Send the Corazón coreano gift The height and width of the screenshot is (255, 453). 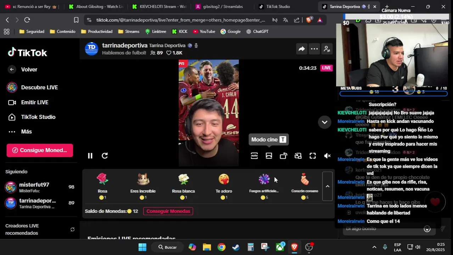point(304,186)
